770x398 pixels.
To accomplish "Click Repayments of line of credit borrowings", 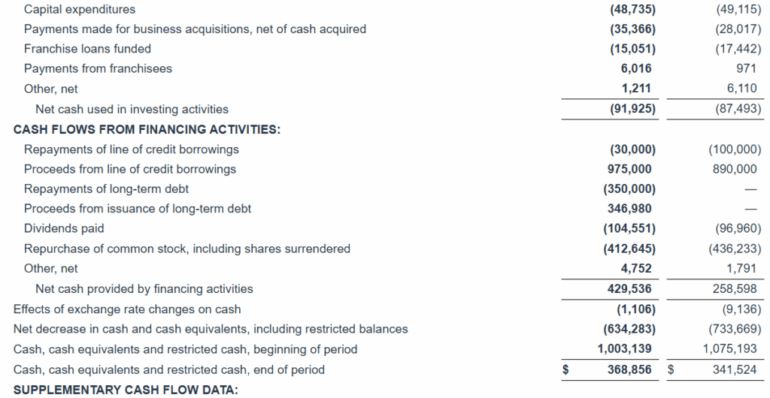I will 132,149.
